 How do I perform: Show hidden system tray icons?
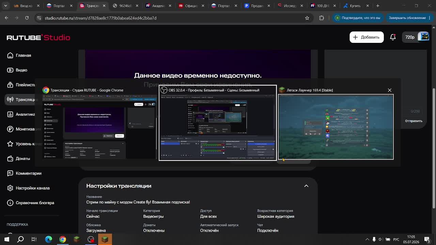pos(367,240)
